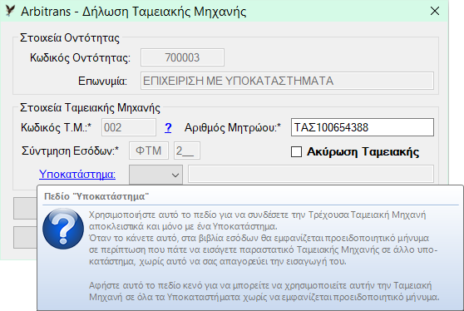Screen dimensions: 464x311
Task: Click the tooltip title Πεδίο "Υποκατάστημα"
Action: (96, 196)
